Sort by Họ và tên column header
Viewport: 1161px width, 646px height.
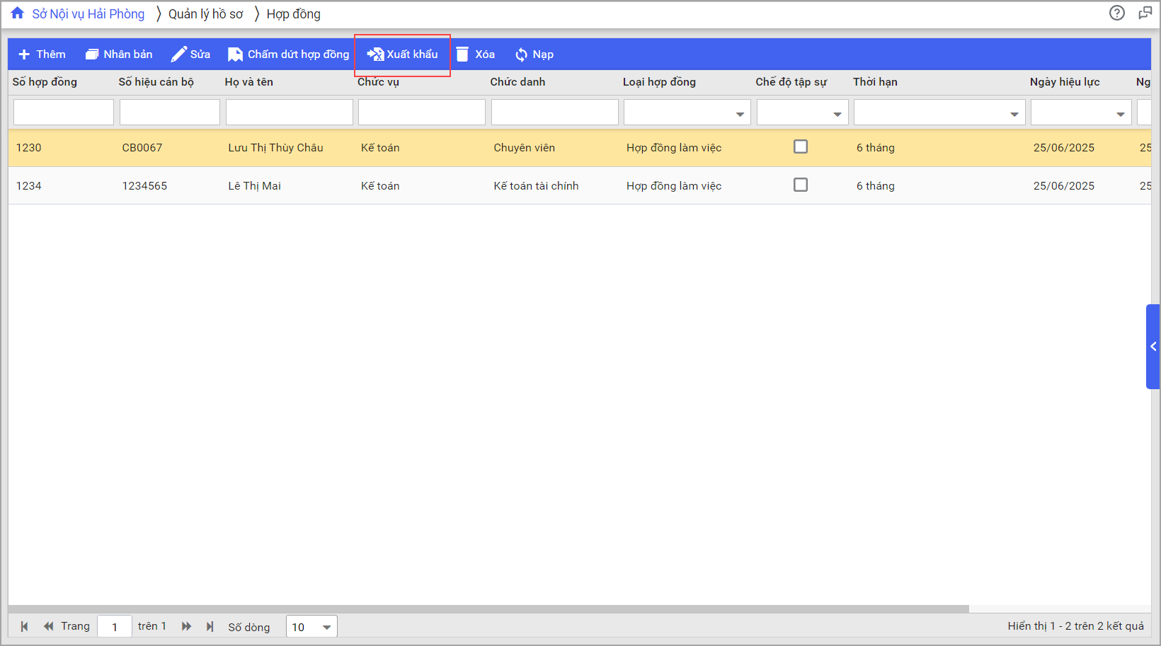coord(248,82)
